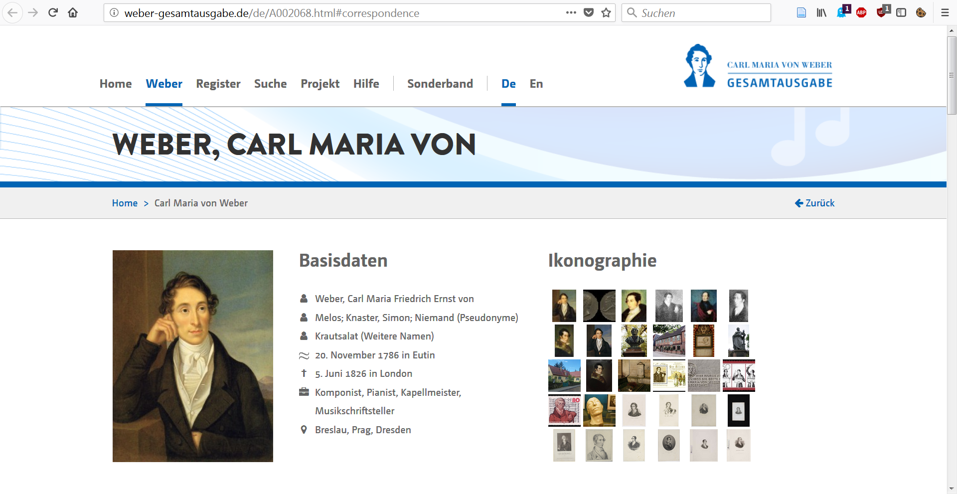This screenshot has width=957, height=494.
Task: Click the browser forward arrow
Action: (x=33, y=12)
